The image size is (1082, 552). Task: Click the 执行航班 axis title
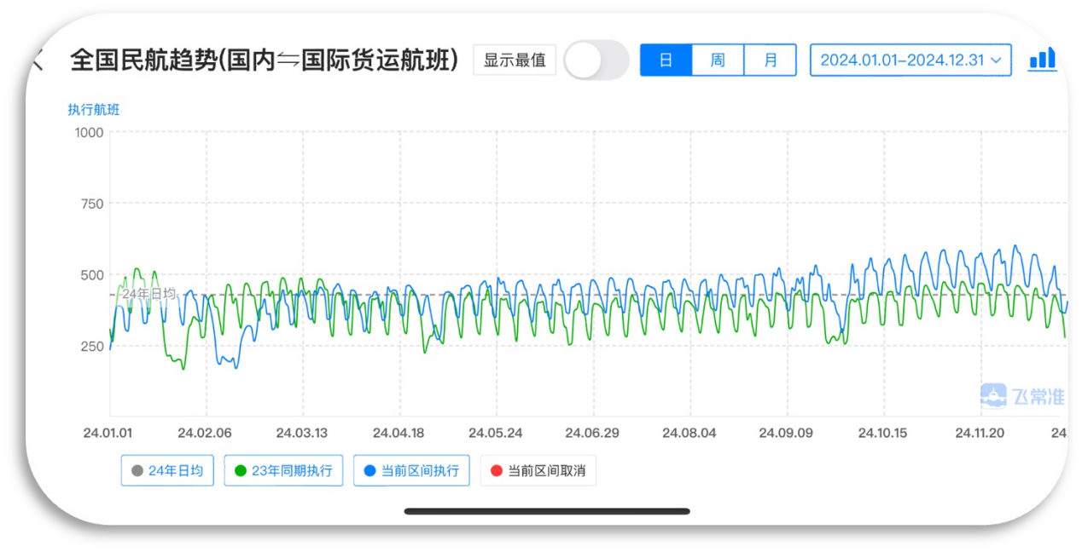point(94,109)
